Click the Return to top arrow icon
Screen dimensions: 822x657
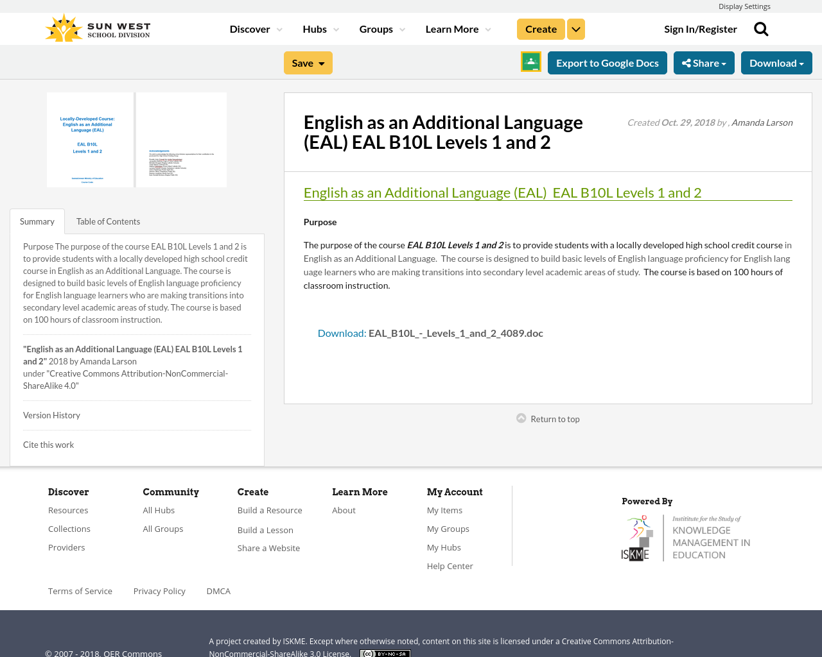click(x=520, y=416)
